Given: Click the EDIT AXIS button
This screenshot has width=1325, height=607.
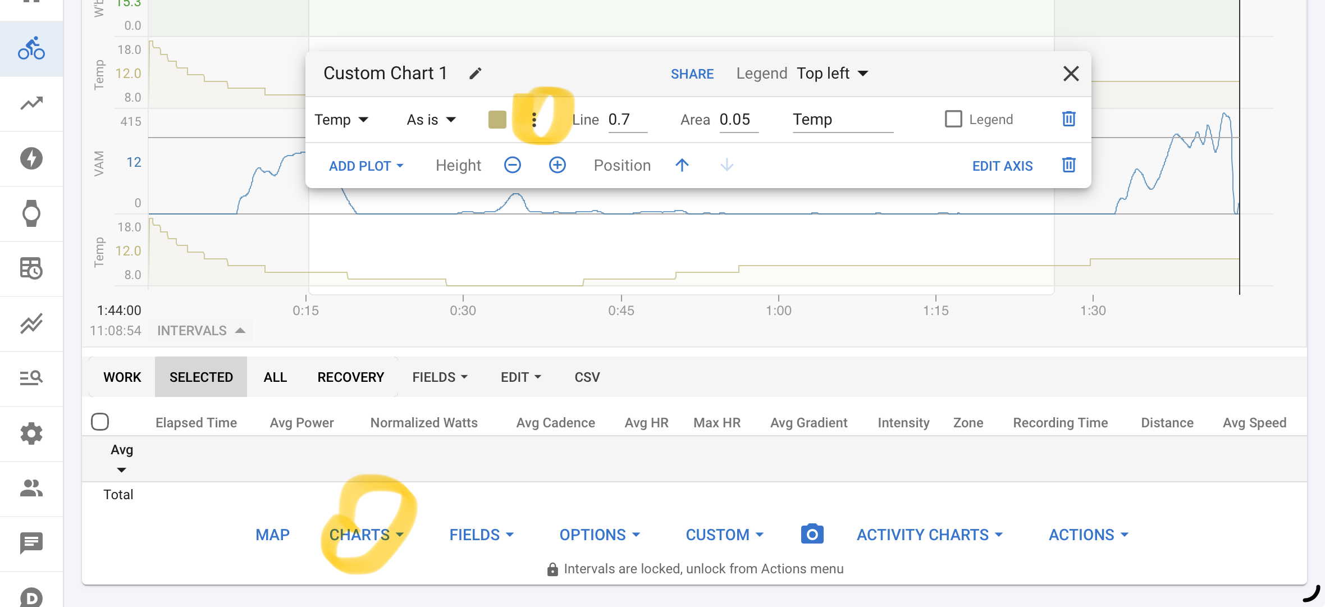Looking at the screenshot, I should click(x=1002, y=166).
